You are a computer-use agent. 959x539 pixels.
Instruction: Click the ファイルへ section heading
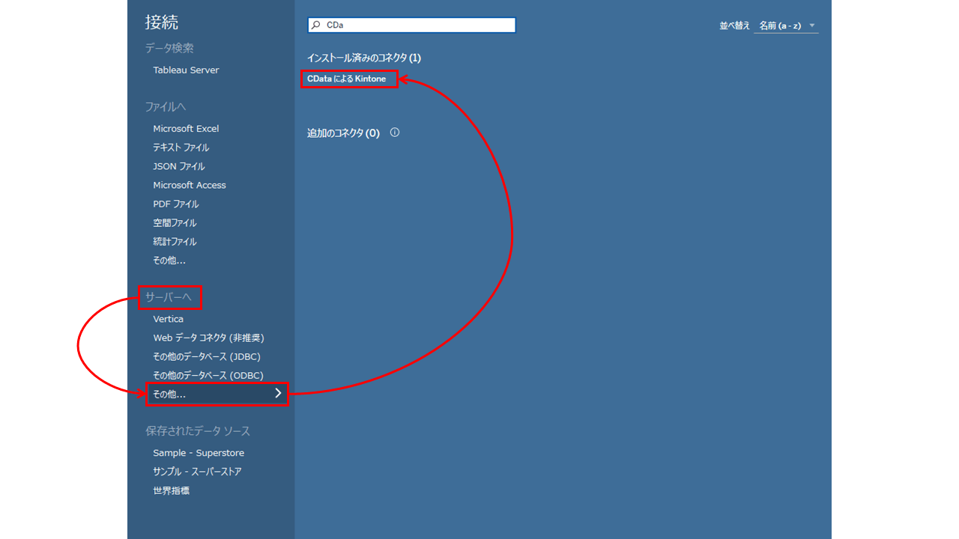166,107
